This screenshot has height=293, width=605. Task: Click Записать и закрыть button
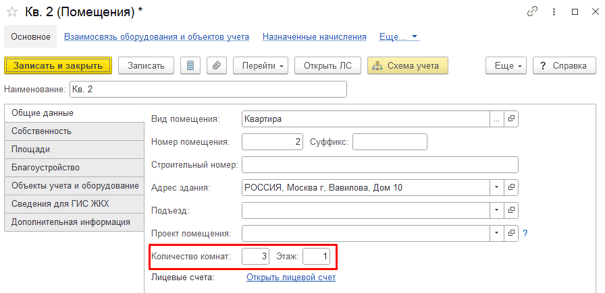58,65
